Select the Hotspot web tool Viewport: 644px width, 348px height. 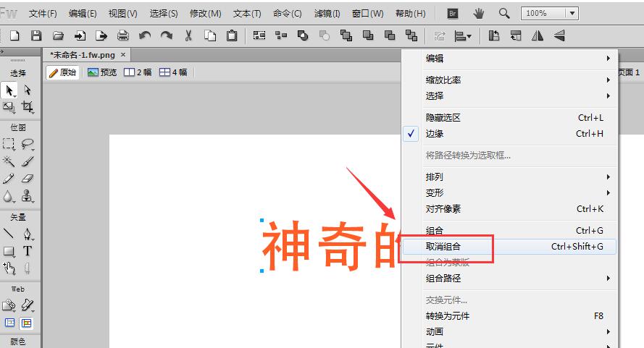tap(9, 305)
